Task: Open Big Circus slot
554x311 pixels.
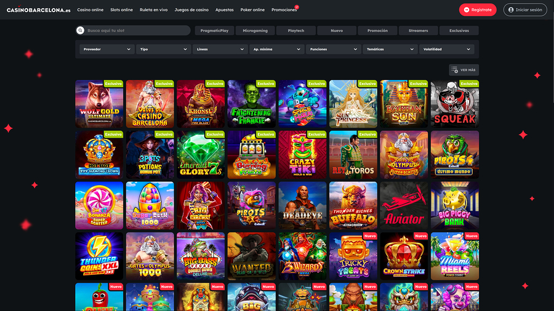Action: pos(201,205)
